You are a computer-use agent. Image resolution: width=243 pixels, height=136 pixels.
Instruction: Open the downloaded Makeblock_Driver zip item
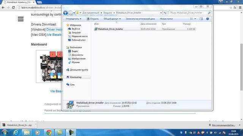coord(17,125)
